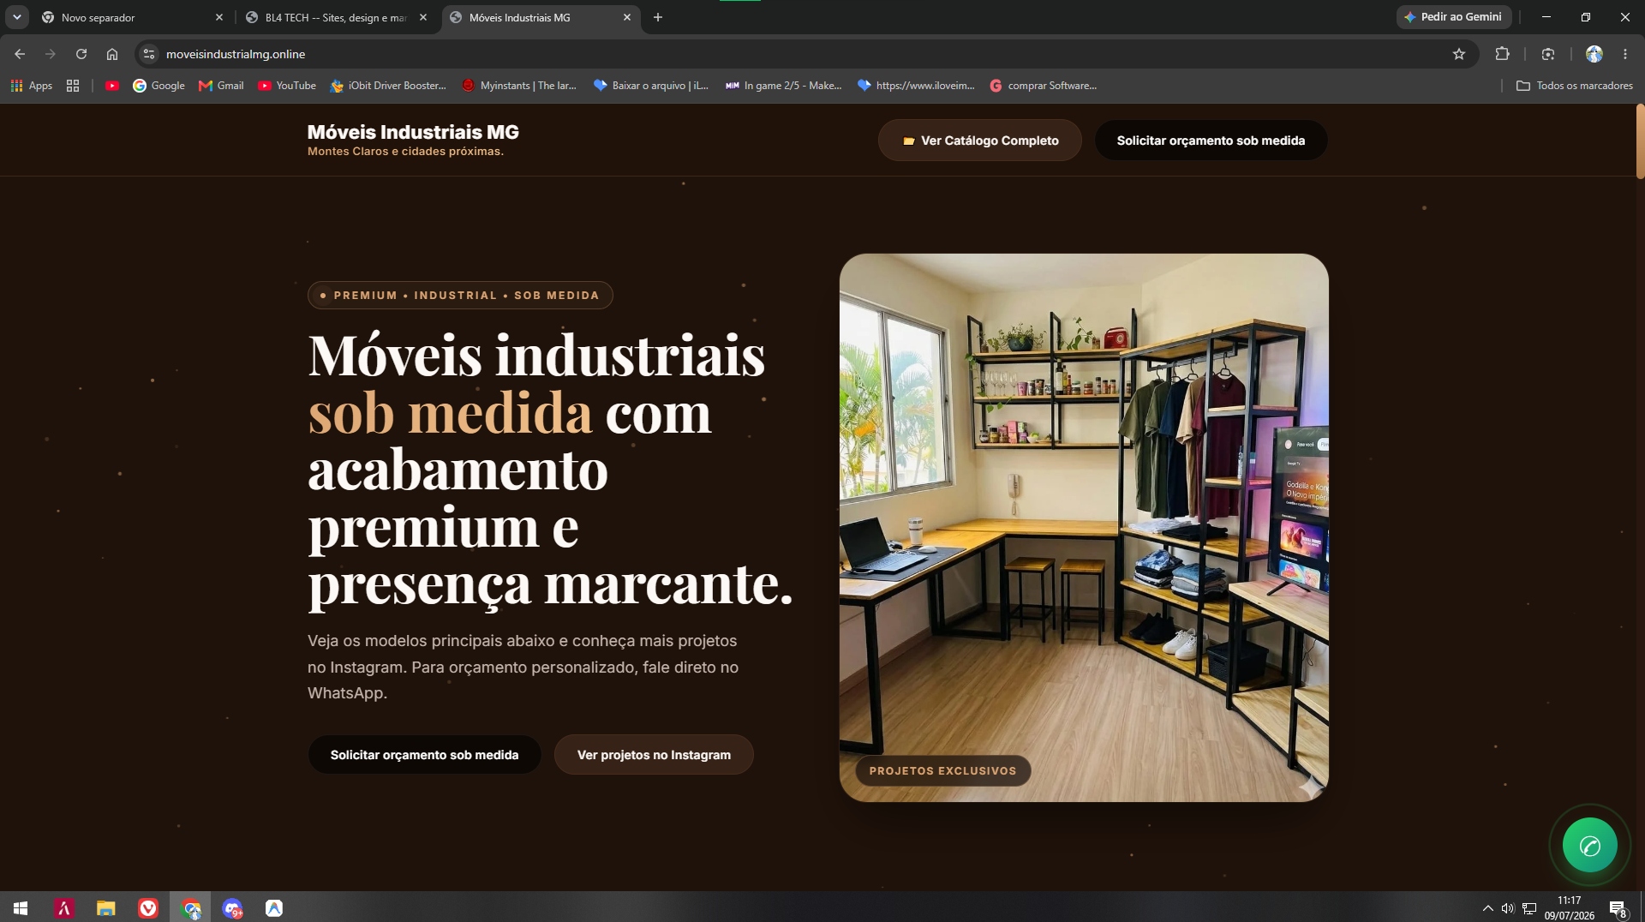The width and height of the screenshot is (1645, 922).
Task: Go forward to next page
Action: (x=50, y=54)
